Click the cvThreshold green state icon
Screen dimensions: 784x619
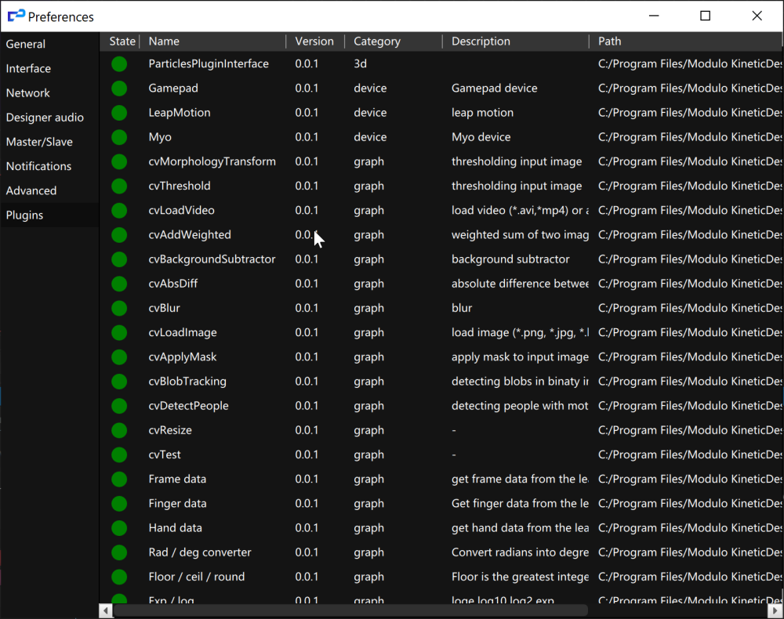coord(119,186)
